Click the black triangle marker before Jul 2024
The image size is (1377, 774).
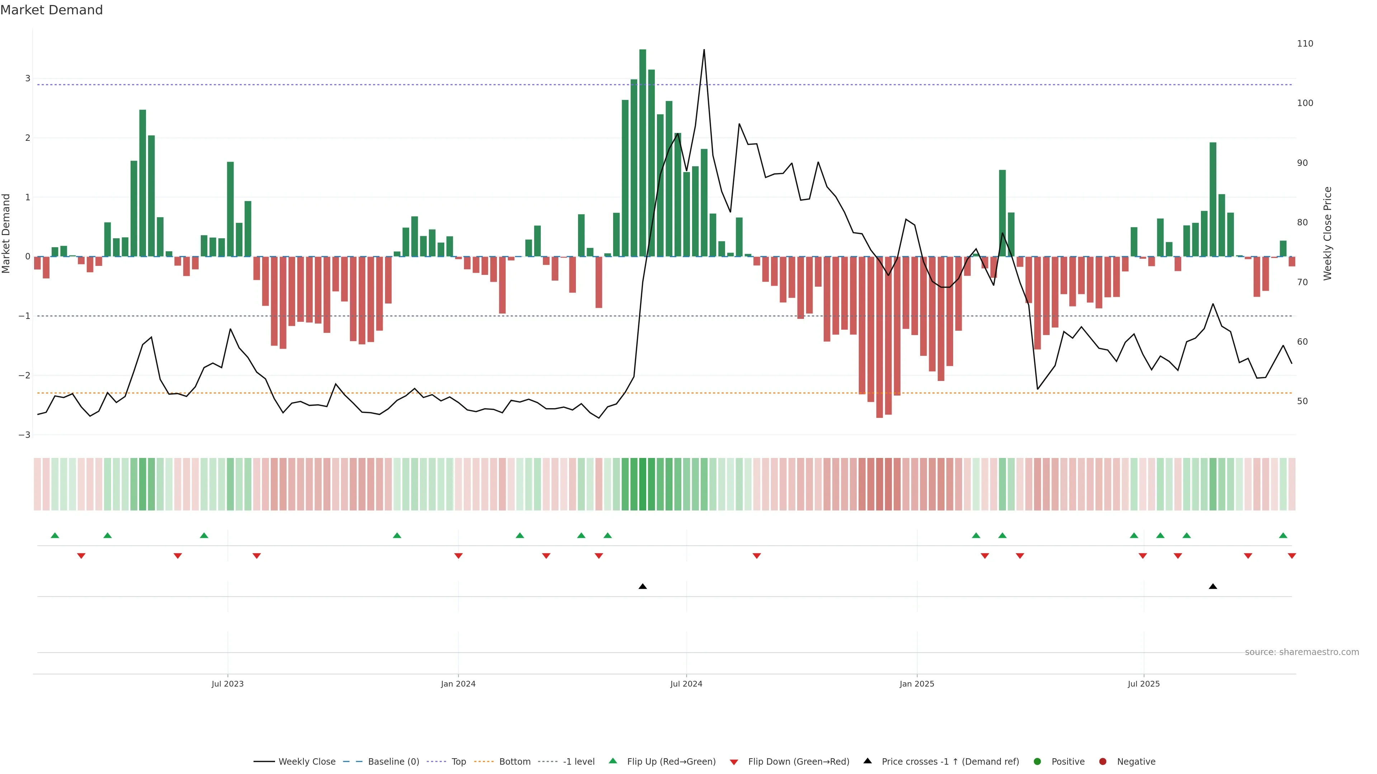[643, 587]
